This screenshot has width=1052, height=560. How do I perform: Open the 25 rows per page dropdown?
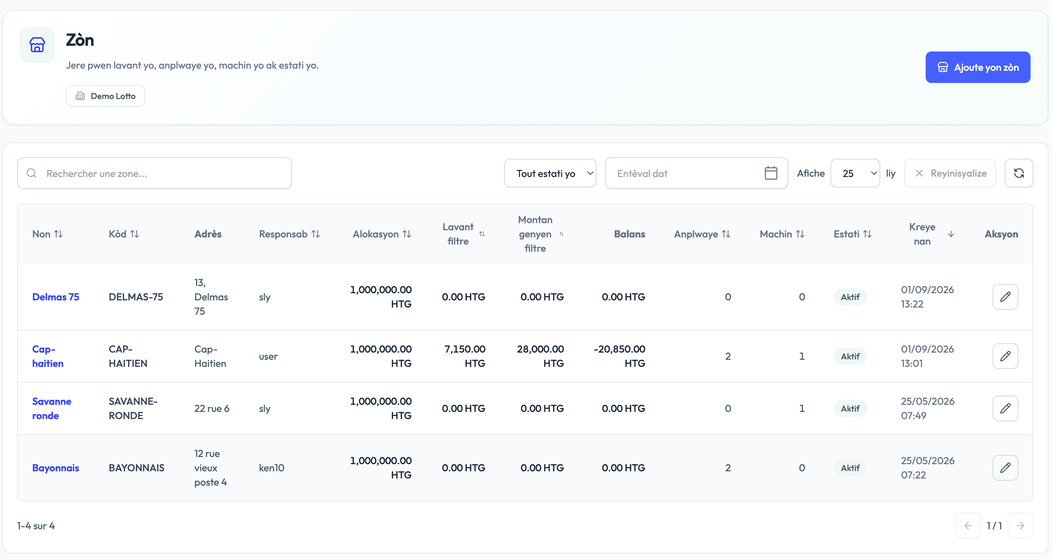click(855, 173)
